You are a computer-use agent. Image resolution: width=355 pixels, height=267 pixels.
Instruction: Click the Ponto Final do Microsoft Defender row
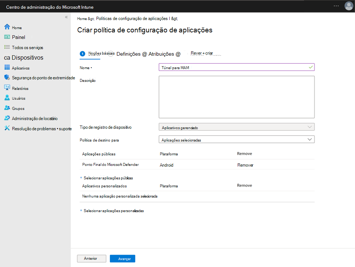(197, 165)
